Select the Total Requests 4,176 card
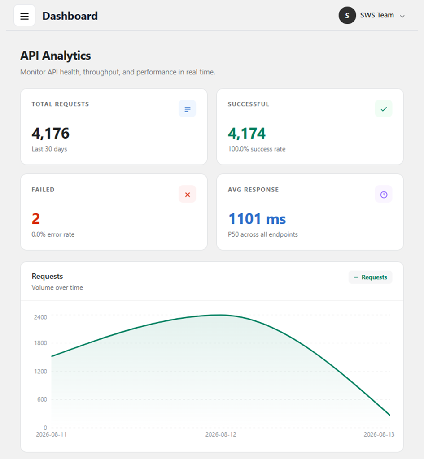The width and height of the screenshot is (424, 459). tap(114, 126)
